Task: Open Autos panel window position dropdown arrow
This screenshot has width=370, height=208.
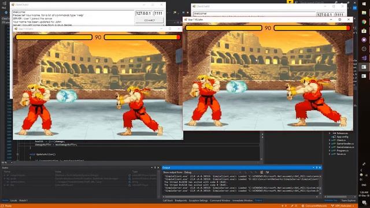Action: [151, 168]
